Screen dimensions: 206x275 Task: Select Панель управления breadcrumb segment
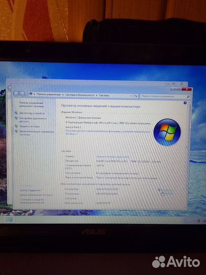(48, 94)
